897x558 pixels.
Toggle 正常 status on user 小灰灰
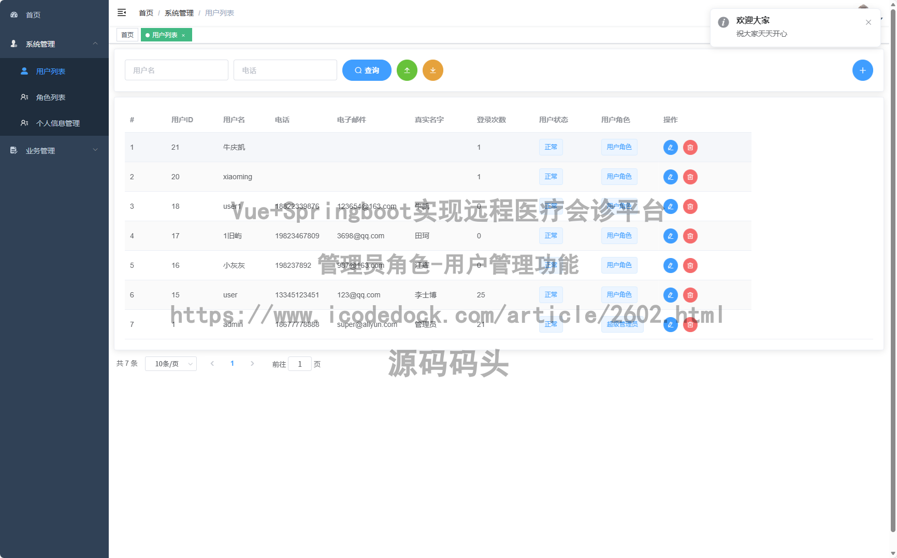551,265
